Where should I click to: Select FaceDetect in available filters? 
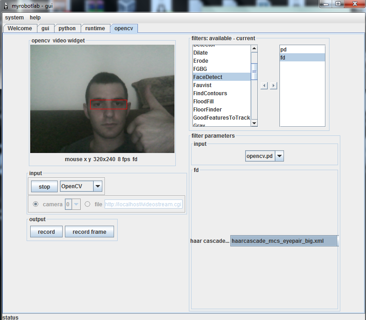(x=222, y=77)
